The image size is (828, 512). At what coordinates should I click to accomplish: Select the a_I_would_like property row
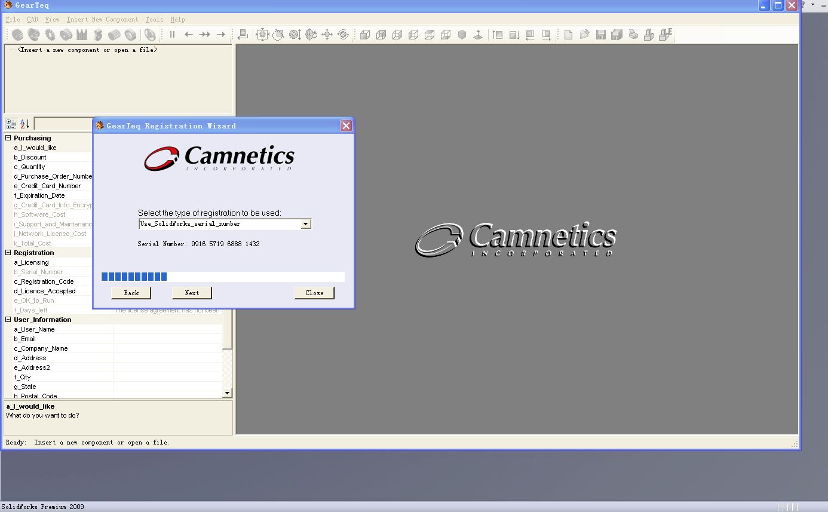(48, 148)
